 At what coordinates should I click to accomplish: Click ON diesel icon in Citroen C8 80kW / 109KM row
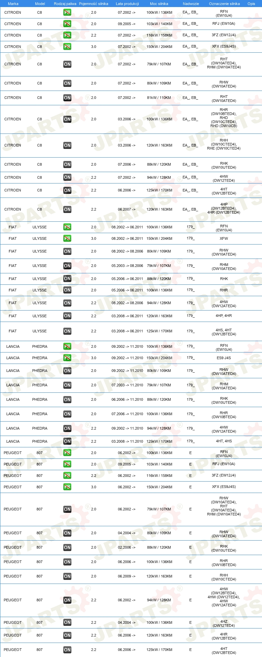pos(67,83)
